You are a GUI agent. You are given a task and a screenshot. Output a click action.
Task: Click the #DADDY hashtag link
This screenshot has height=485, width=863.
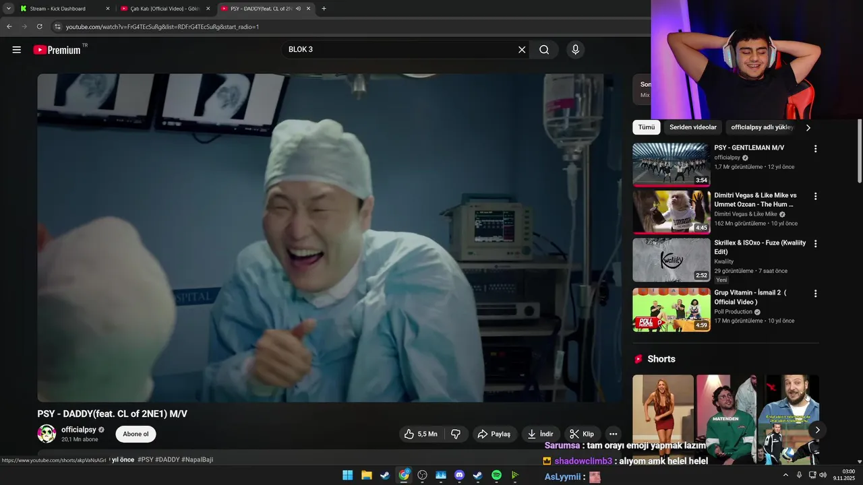167,459
